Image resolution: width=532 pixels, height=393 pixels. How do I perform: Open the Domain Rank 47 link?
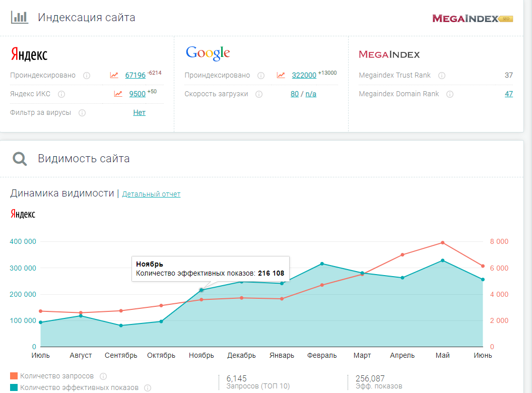coord(509,94)
